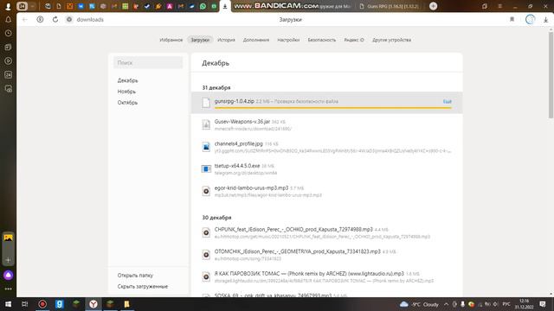Open egor-krid-lambo-urus-mp3.mp3 file name
The width and height of the screenshot is (554, 311).
pyautogui.click(x=251, y=188)
